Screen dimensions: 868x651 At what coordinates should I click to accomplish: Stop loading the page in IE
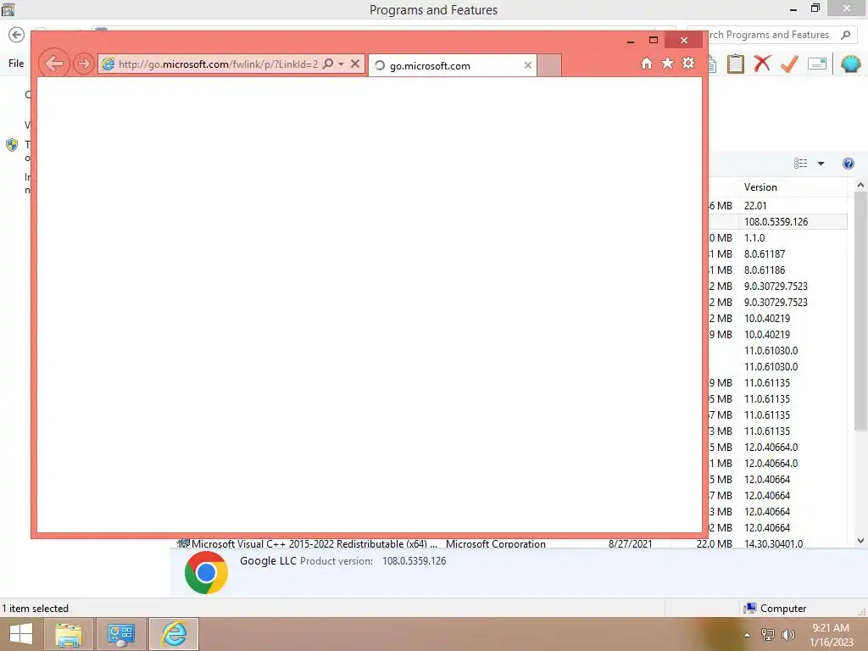pyautogui.click(x=355, y=64)
